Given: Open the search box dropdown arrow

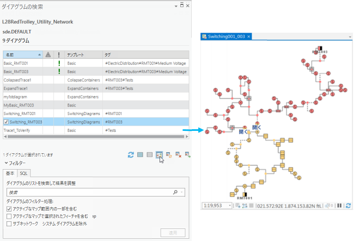Looking at the screenshot, I should click(x=182, y=192).
